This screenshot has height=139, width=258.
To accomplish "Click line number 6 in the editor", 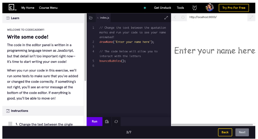I will 93,66.
